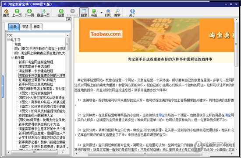This screenshot has width=241, height=158.
Task: Click the handshake banner image
Action: [x=166, y=35]
